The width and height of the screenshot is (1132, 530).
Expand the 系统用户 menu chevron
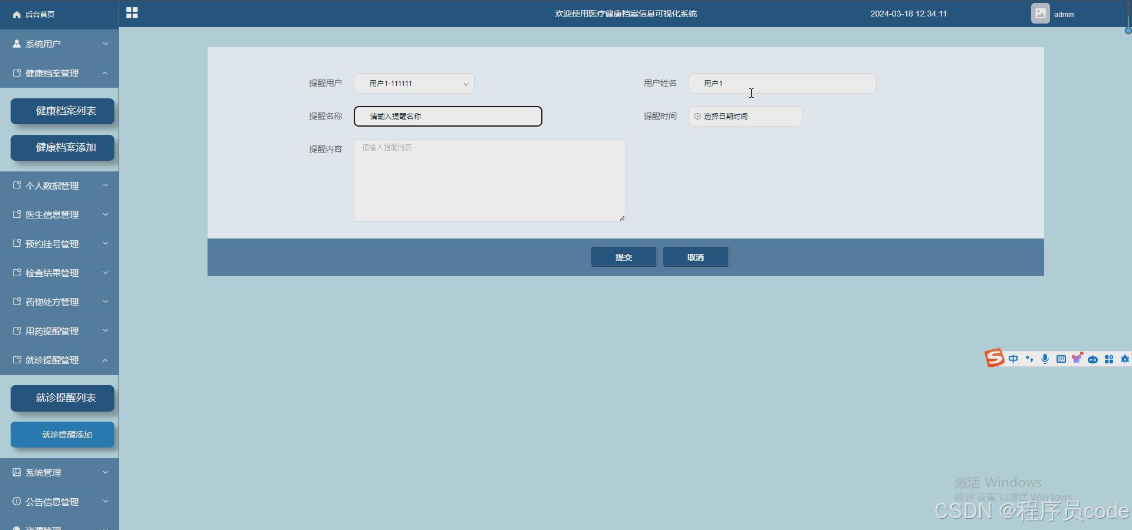106,44
